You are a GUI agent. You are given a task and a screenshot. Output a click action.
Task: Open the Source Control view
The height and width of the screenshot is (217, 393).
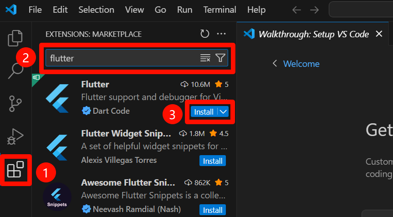point(15,103)
